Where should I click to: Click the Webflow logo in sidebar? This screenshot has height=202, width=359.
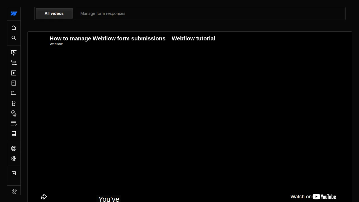click(x=14, y=13)
